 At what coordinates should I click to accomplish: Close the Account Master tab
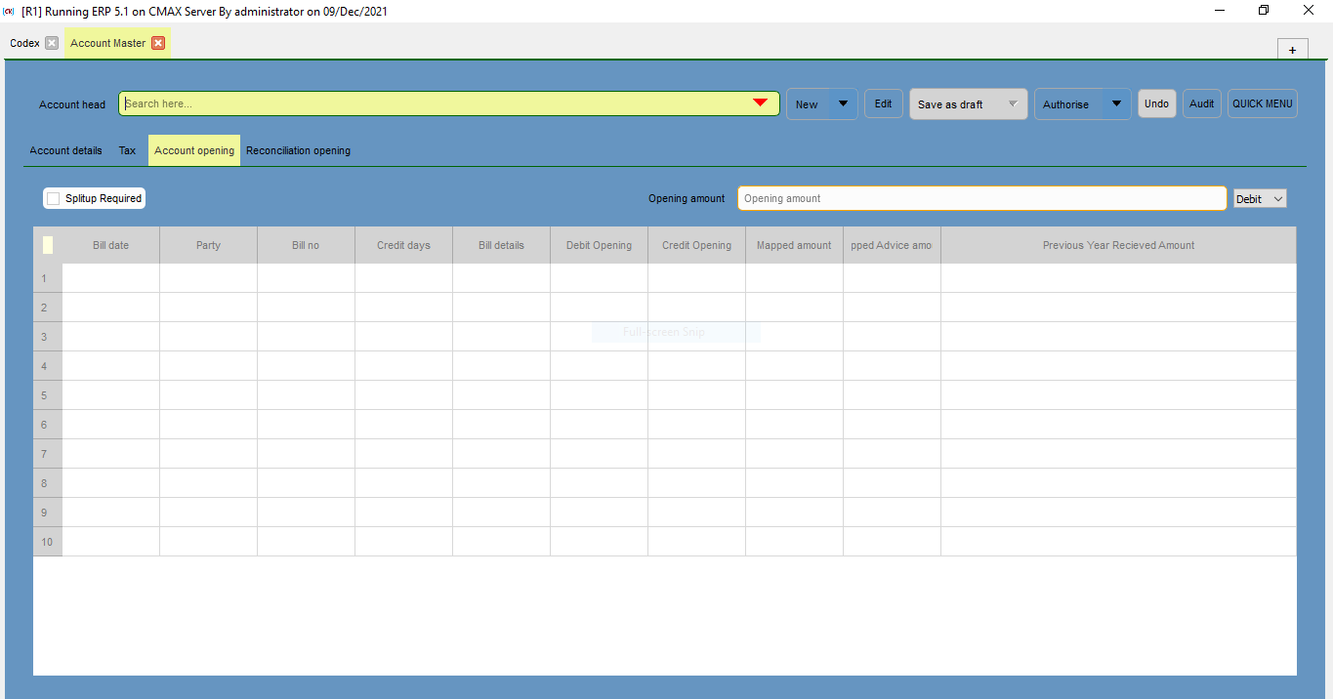(158, 43)
